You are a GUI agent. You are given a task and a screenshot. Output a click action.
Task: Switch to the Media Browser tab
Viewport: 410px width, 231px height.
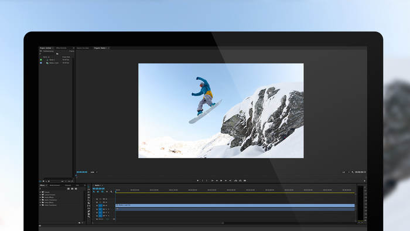tap(54, 185)
